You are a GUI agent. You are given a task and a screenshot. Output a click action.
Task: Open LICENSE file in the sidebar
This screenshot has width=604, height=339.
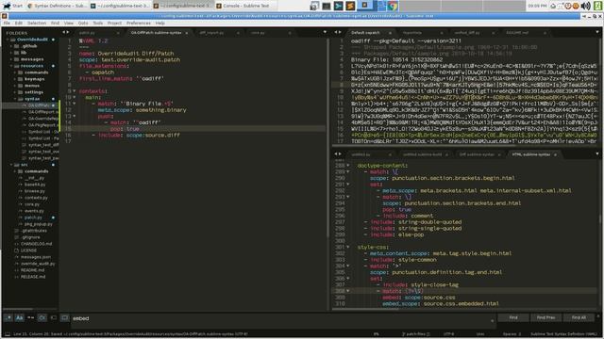click(x=28, y=250)
